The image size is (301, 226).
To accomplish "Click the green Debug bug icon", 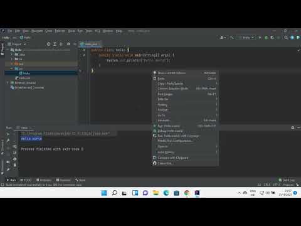I will pos(266,38).
